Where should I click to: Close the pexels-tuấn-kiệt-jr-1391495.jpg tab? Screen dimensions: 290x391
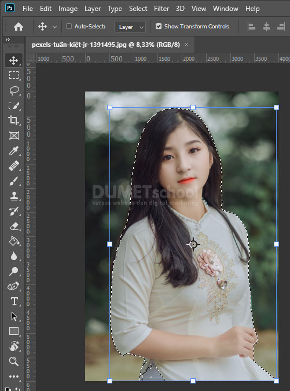186,45
